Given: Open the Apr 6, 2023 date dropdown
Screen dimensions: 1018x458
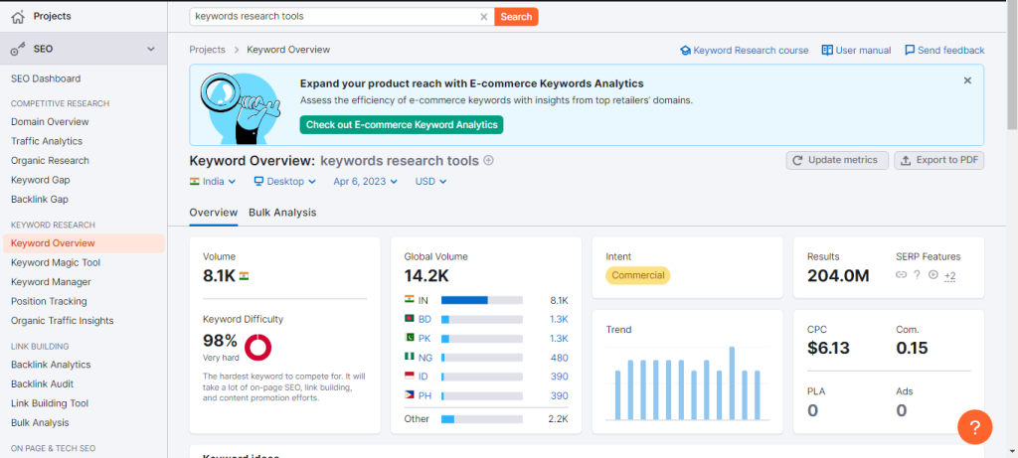Looking at the screenshot, I should [365, 182].
